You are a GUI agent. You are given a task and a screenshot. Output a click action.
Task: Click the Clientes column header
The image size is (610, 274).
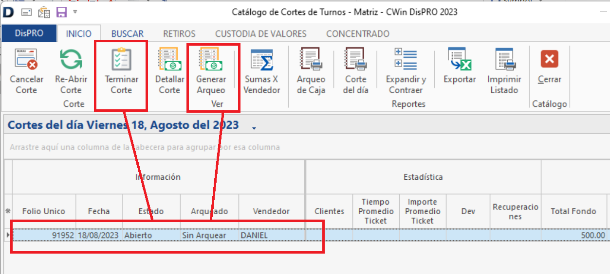(330, 211)
